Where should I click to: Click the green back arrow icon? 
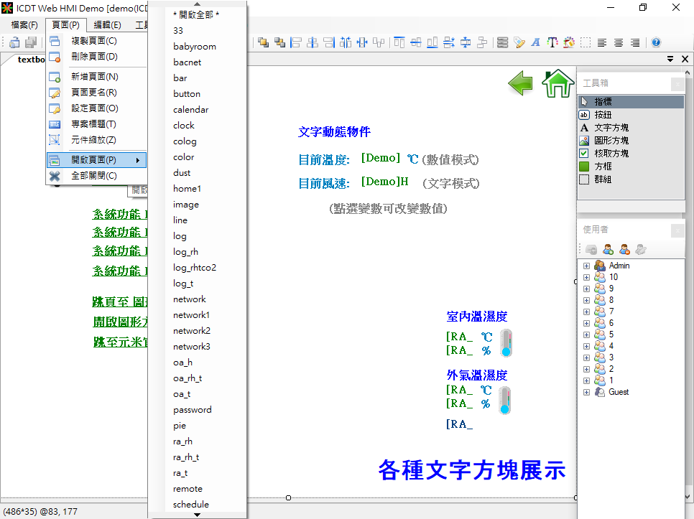pyautogui.click(x=521, y=83)
